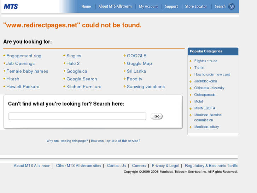This screenshot has height=193, width=257.
Task: Open the Singles link
Action: (x=74, y=56)
